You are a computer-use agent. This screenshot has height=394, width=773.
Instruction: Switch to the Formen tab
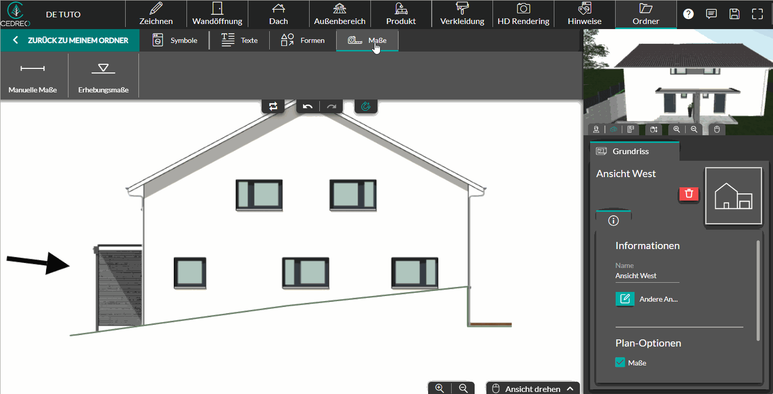point(302,40)
